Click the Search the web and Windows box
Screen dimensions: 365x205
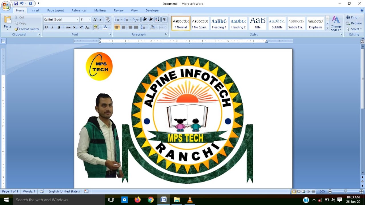(x=58, y=200)
